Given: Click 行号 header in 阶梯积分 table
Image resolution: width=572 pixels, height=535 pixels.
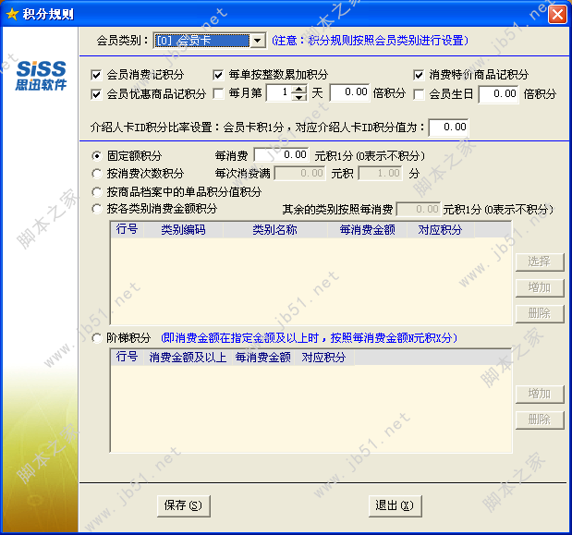Looking at the screenshot, I should pyautogui.click(x=127, y=357).
